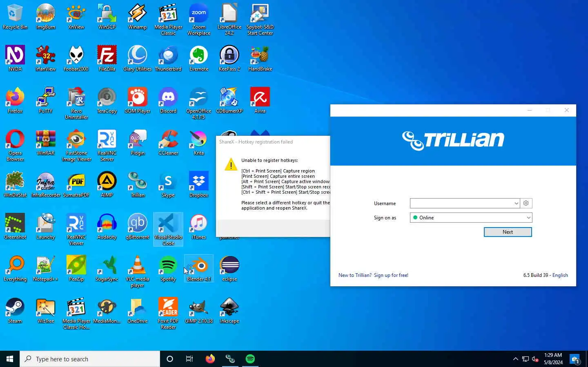Image resolution: width=588 pixels, height=367 pixels.
Task: Select the Discord desktop icon
Action: (168, 101)
